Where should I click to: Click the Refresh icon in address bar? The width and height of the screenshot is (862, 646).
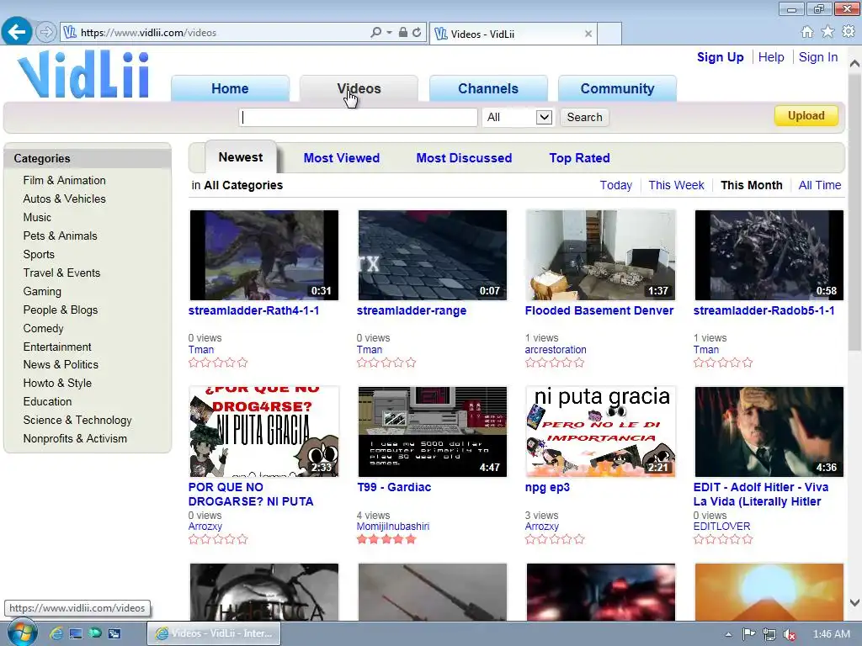tap(417, 33)
